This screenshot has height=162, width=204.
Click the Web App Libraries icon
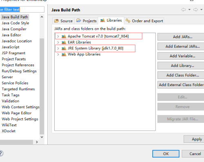64,54
